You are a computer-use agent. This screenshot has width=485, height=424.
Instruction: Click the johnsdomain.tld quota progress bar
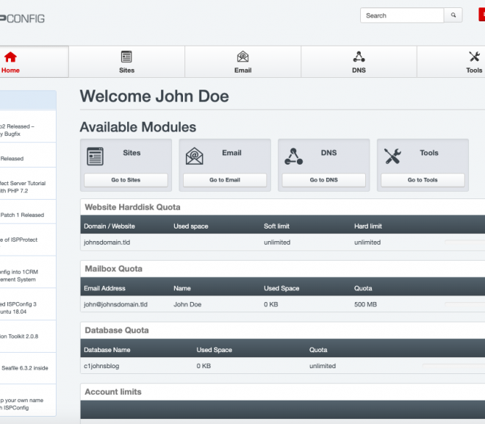pyautogui.click(x=465, y=242)
